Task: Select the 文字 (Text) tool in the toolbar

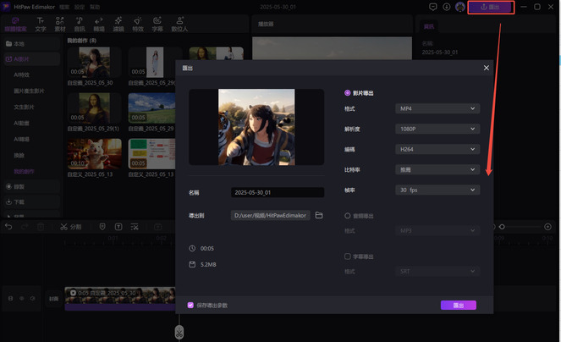Action: [x=40, y=25]
